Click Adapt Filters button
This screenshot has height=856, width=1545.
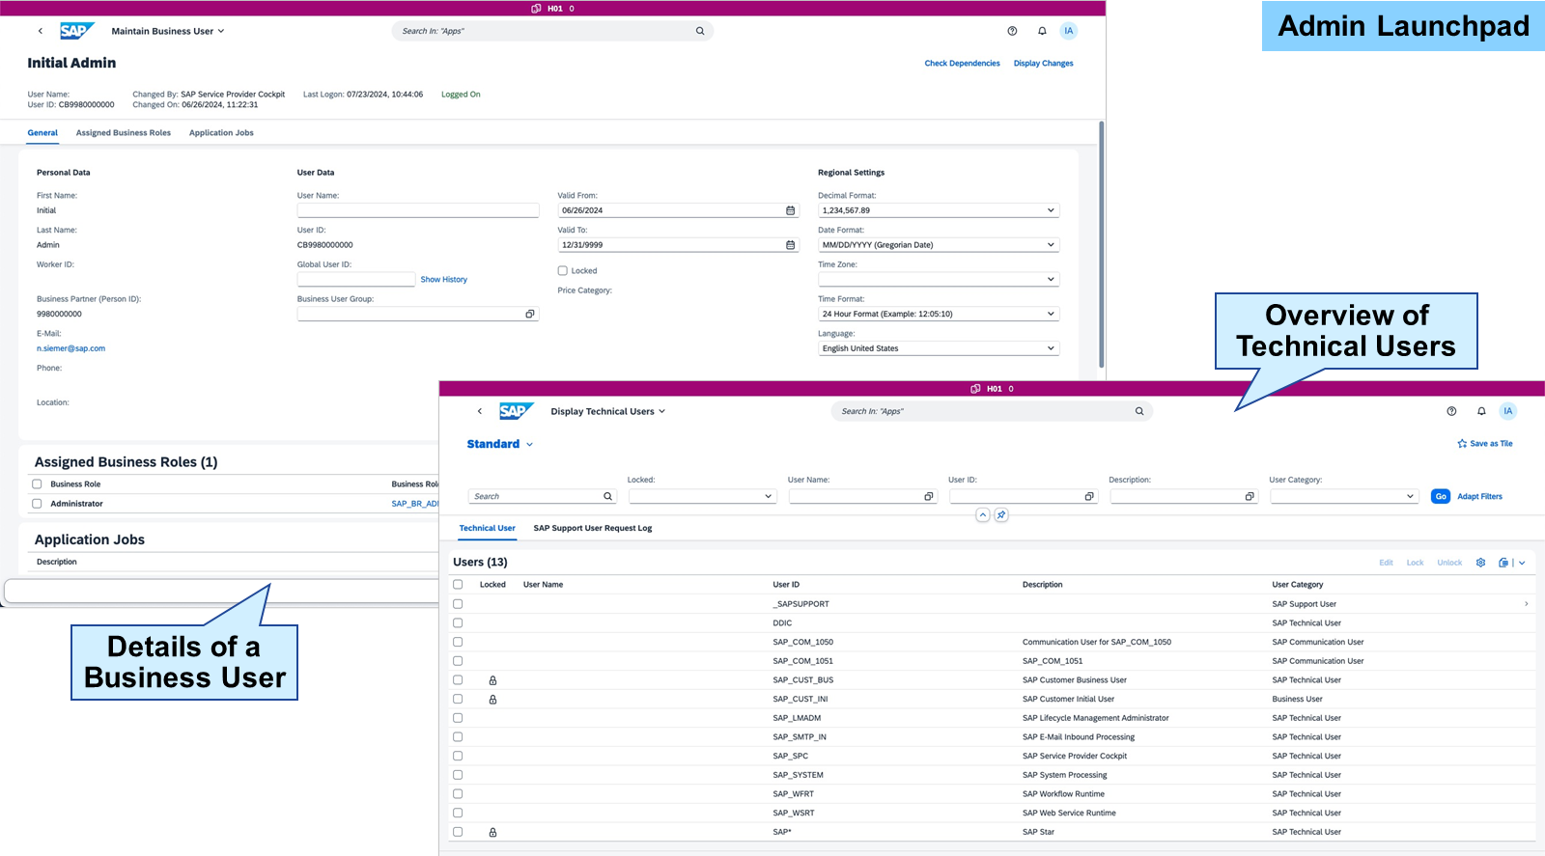(x=1479, y=497)
